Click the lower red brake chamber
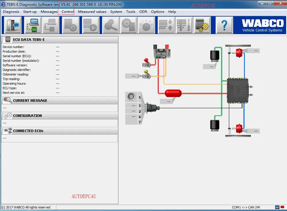Screen dimensions: 287x211 pos(239,128)
